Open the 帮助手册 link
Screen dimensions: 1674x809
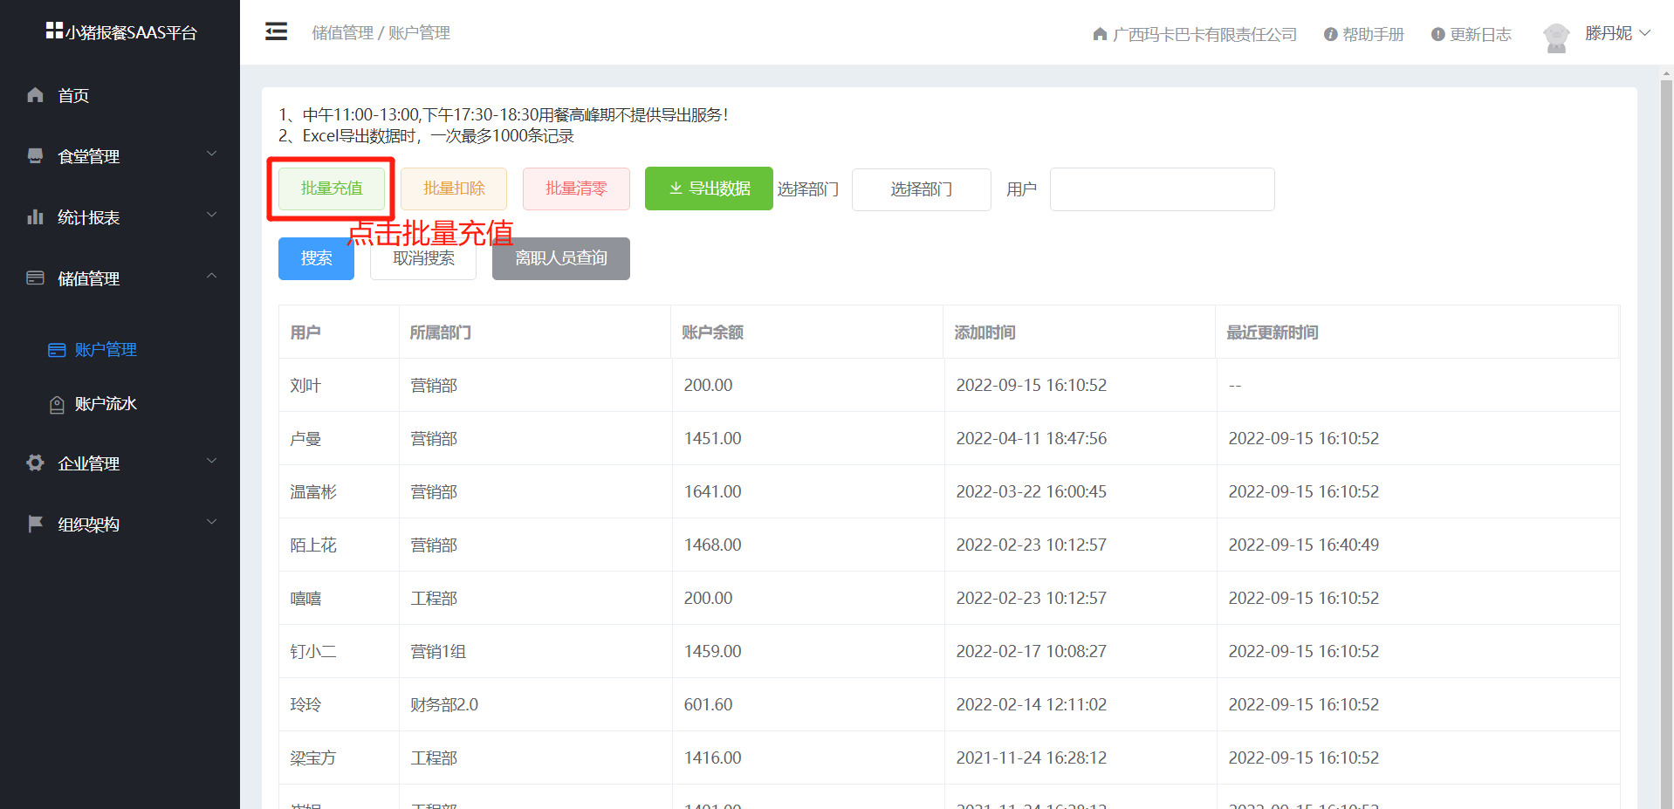1373,35
